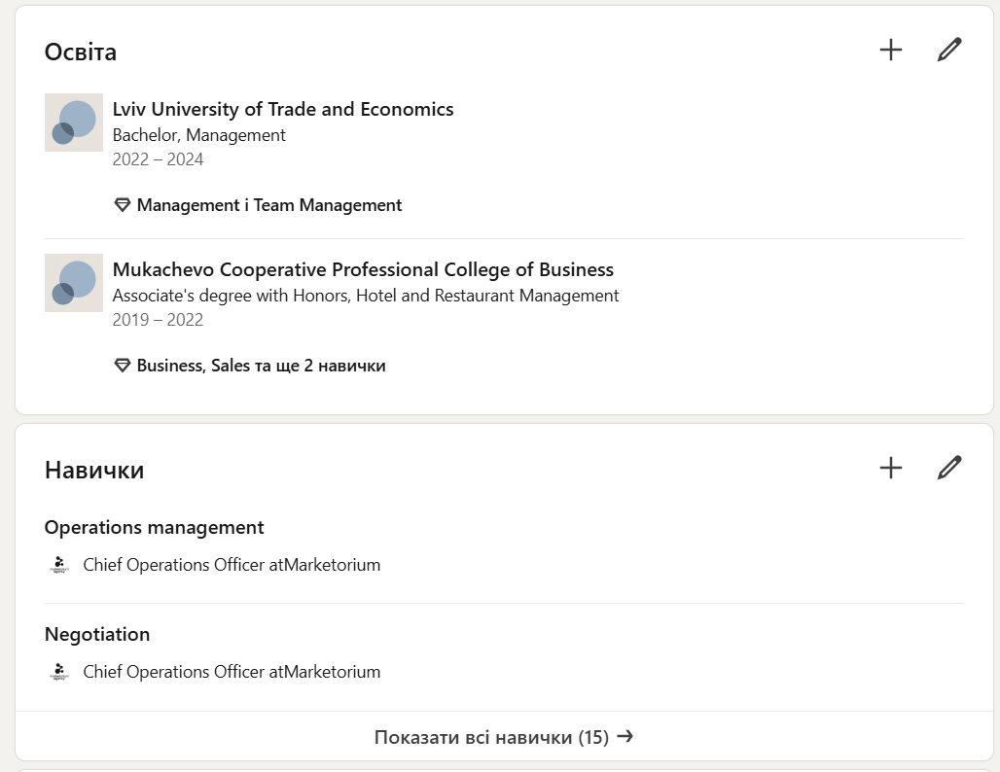This screenshot has width=1000, height=772.
Task: Select the Operations management skill
Action: (154, 527)
